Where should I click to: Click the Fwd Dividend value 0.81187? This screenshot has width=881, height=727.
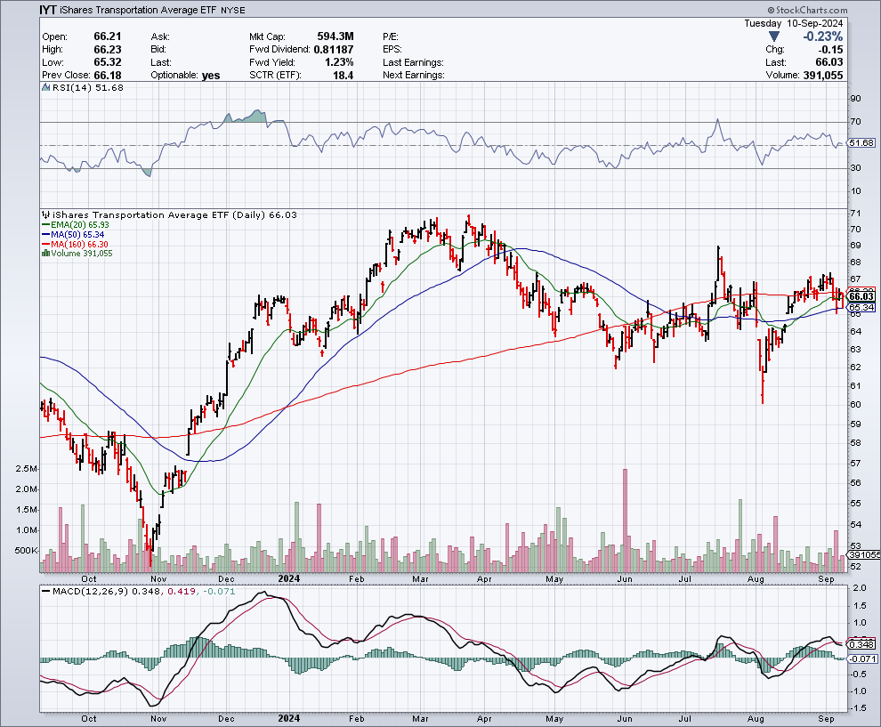[334, 50]
